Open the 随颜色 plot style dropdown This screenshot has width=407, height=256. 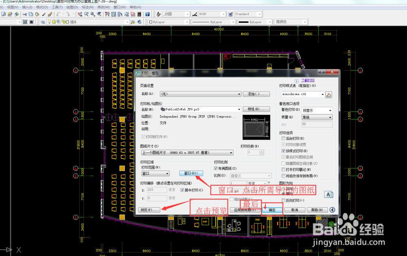point(291,22)
